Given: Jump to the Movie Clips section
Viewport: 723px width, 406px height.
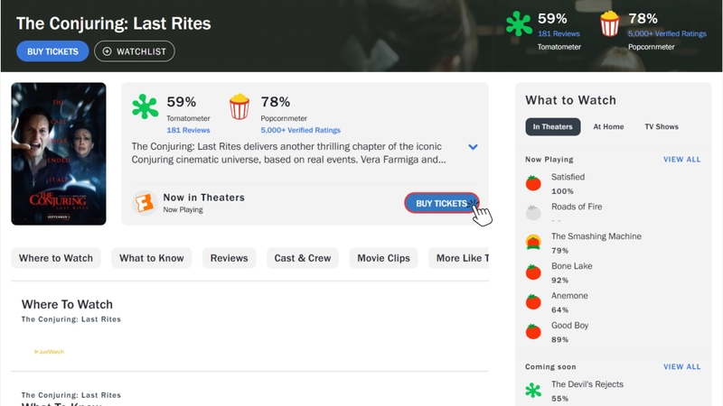Looking at the screenshot, I should (384, 258).
